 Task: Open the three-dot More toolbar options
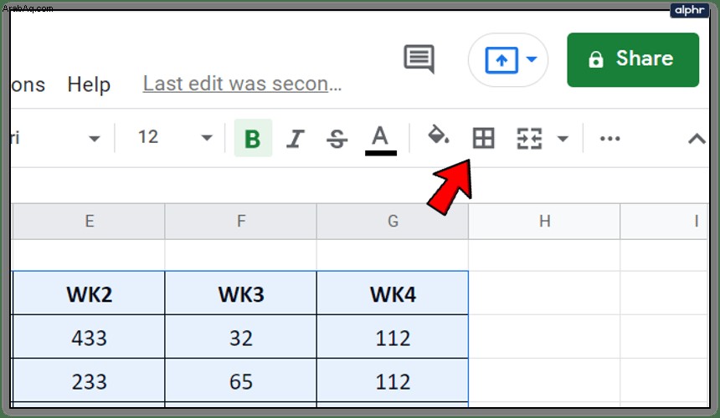point(609,139)
